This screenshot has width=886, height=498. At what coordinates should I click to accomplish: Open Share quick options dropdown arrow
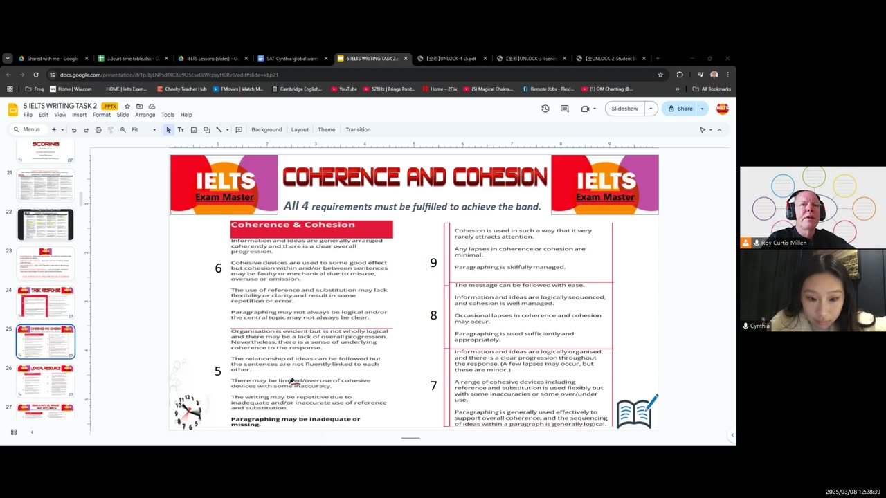pos(702,109)
